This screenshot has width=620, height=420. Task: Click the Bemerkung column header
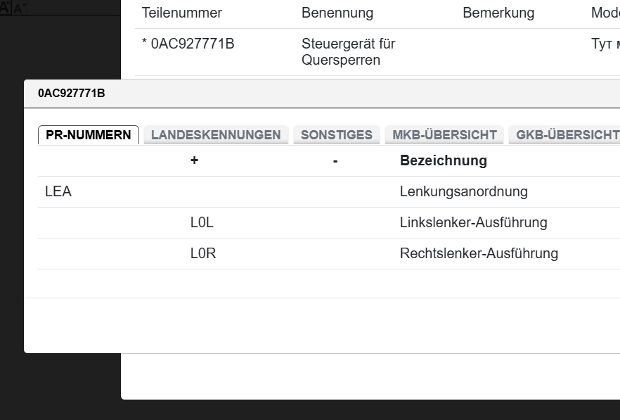tap(498, 13)
